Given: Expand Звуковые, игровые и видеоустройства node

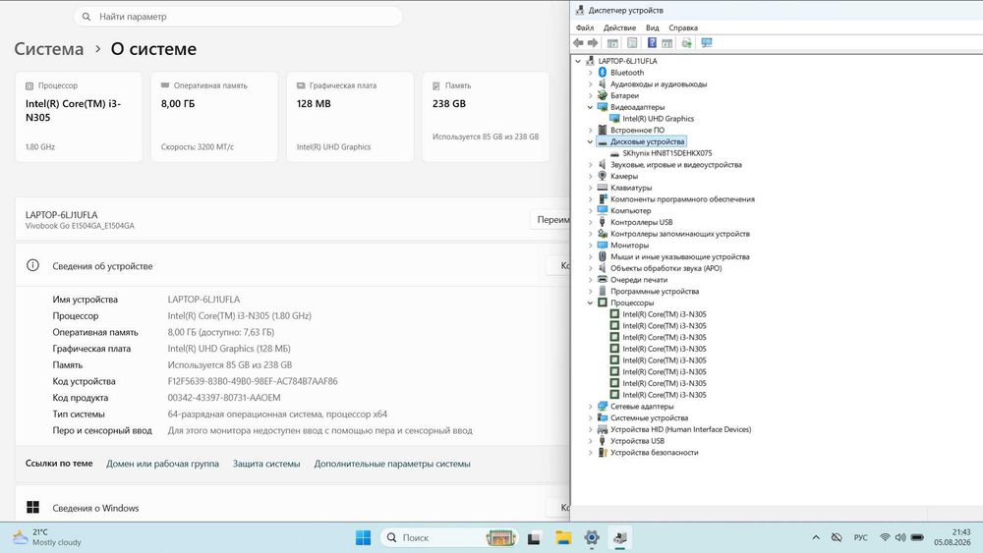Looking at the screenshot, I should (x=590, y=165).
